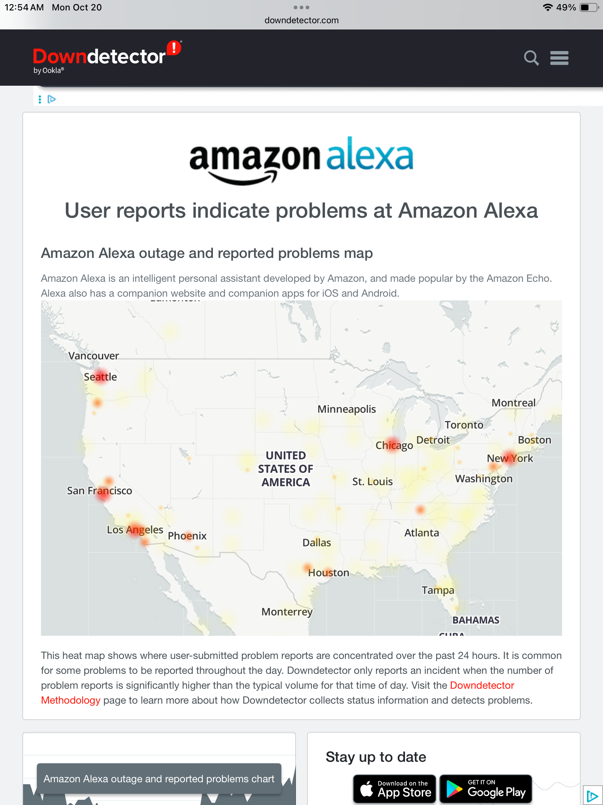Image resolution: width=603 pixels, height=805 pixels.
Task: Tap the battery indicator in status bar
Action: point(590,7)
